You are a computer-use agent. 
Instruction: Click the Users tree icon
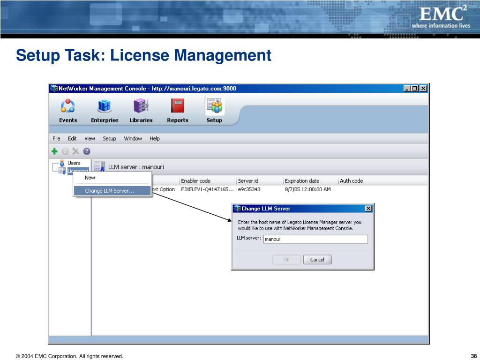62,163
